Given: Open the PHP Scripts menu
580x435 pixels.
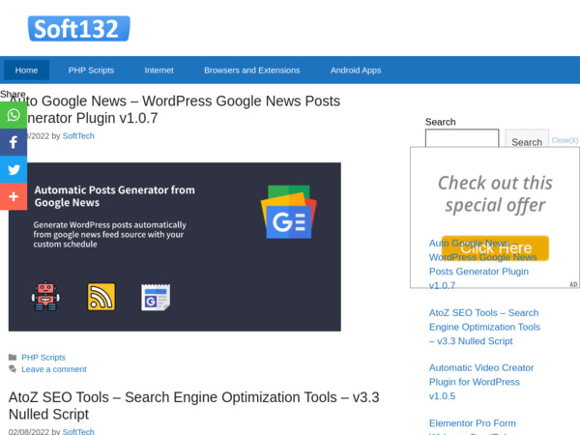Looking at the screenshot, I should pyautogui.click(x=91, y=70).
